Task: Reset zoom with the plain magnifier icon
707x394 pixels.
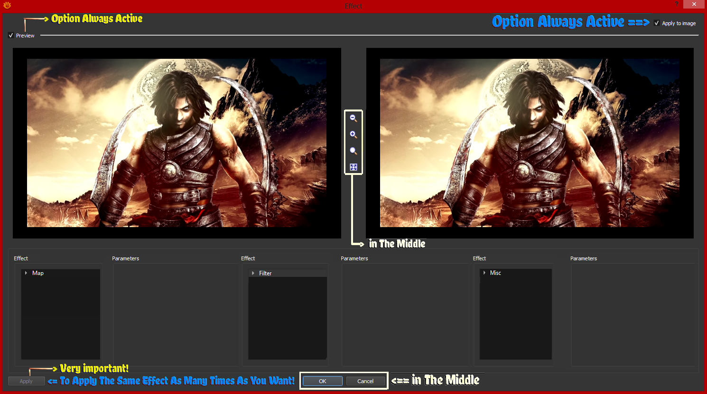Action: click(353, 151)
